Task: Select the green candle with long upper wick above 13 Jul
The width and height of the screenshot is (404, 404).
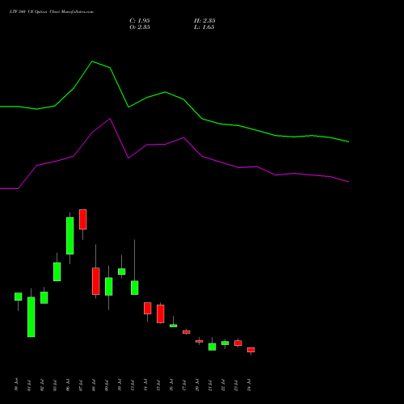Action: click(x=135, y=288)
